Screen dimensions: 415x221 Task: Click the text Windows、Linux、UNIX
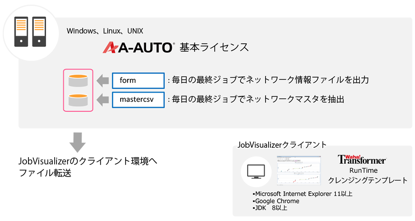click(x=105, y=31)
